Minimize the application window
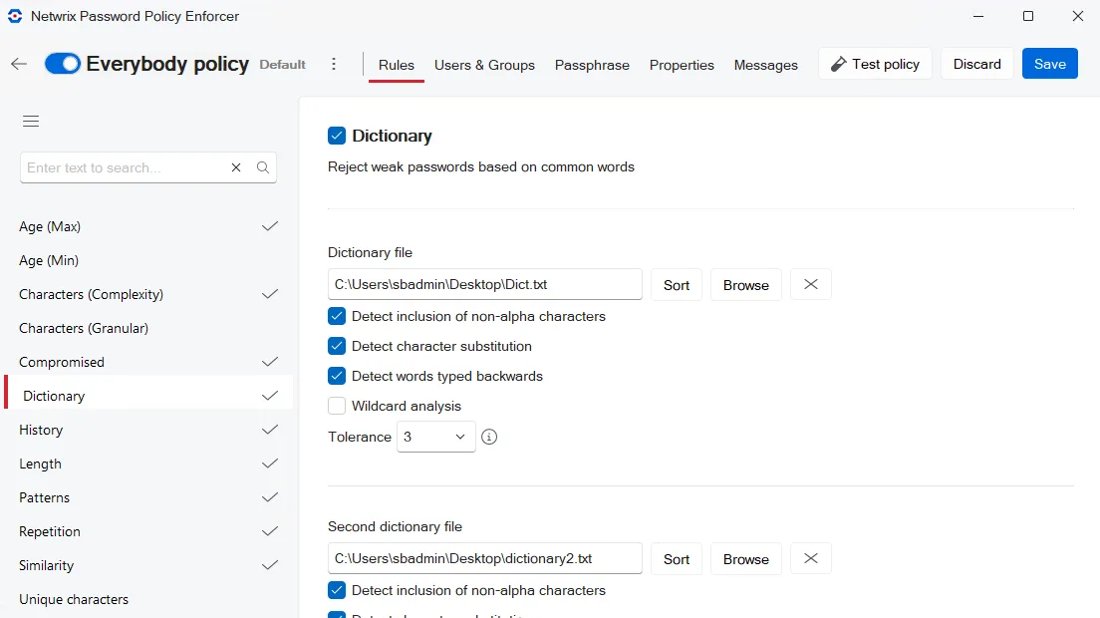The width and height of the screenshot is (1100, 618). click(x=977, y=16)
